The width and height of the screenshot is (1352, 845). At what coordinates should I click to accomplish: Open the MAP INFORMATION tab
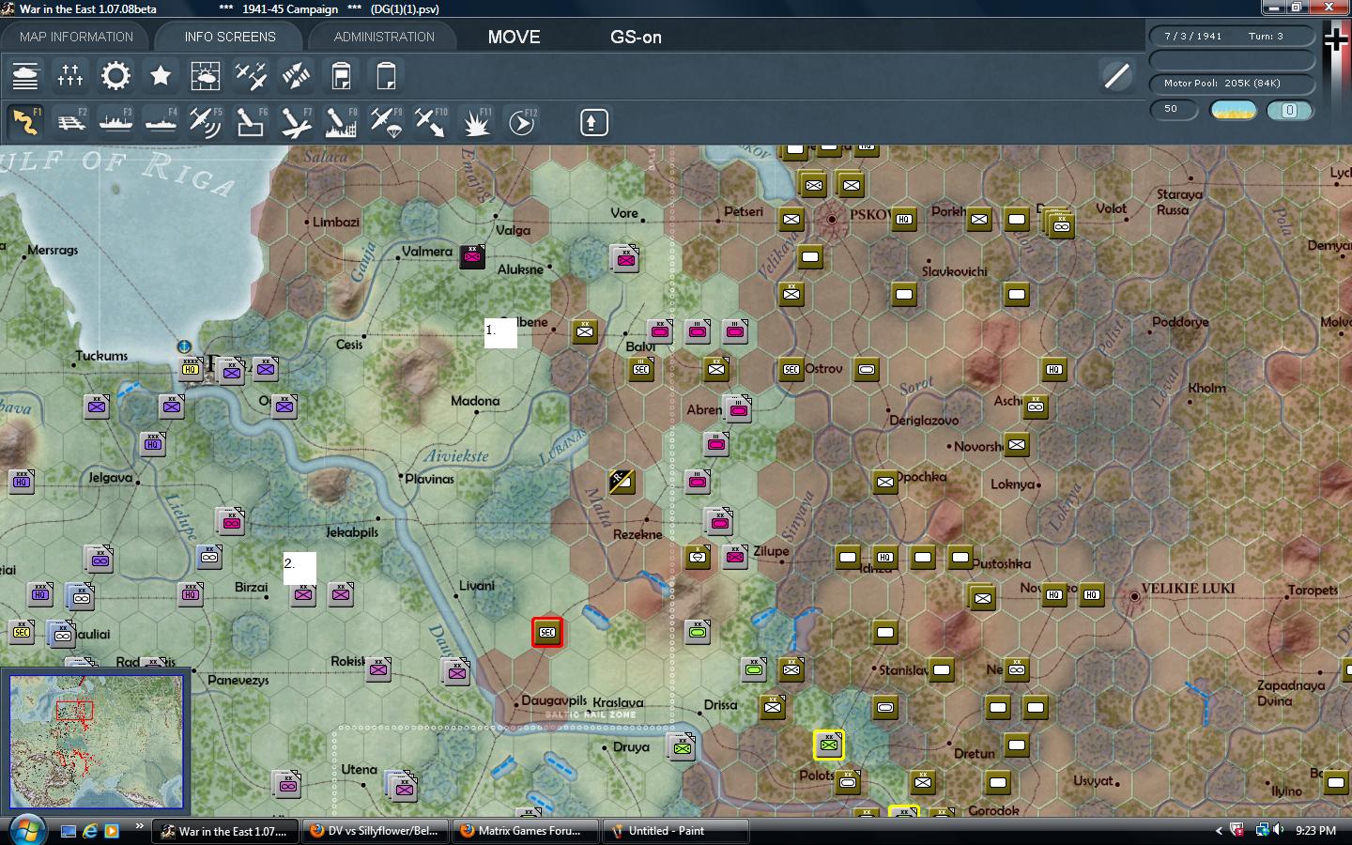point(77,37)
